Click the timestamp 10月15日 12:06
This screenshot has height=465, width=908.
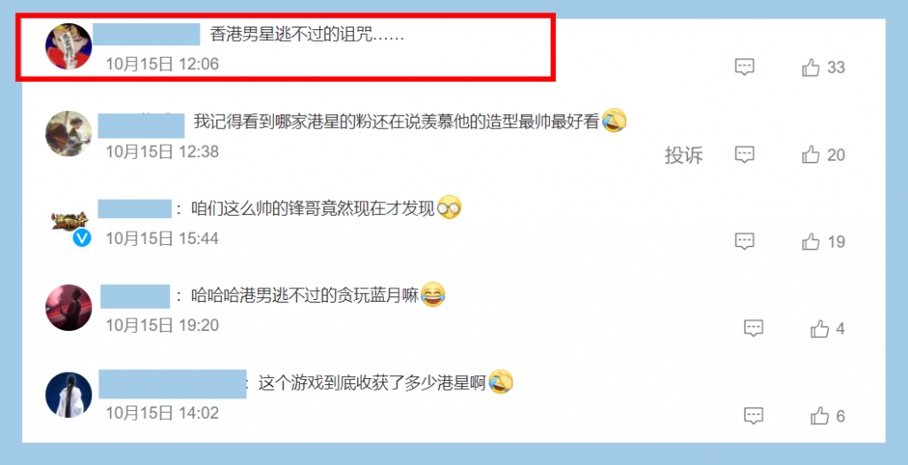tap(162, 64)
